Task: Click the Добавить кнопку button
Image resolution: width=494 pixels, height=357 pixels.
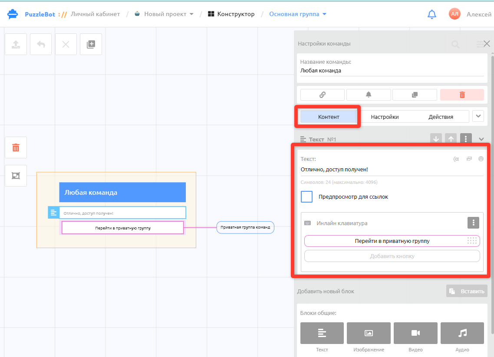Action: [x=392, y=256]
